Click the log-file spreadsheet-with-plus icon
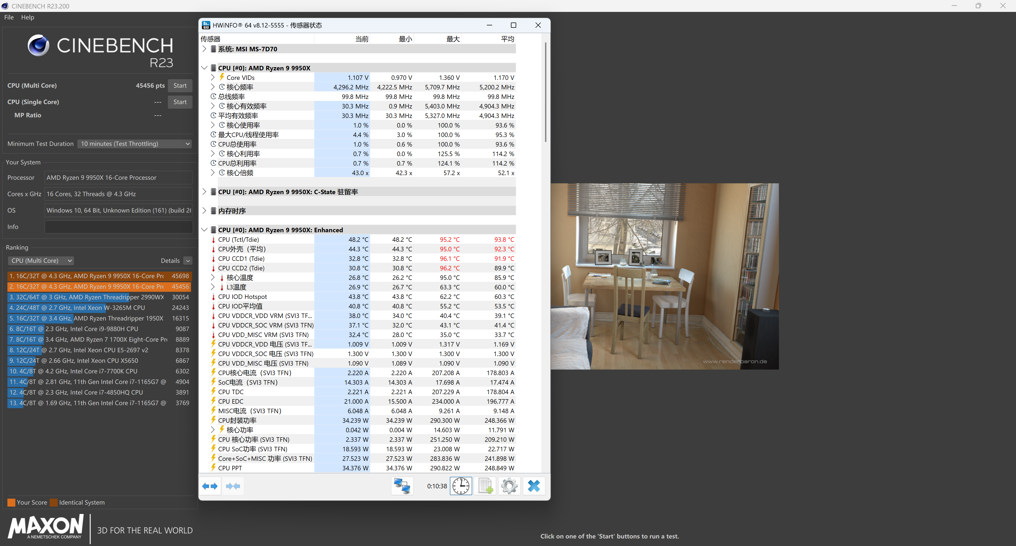Viewport: 1016px width, 546px height. pyautogui.click(x=485, y=486)
